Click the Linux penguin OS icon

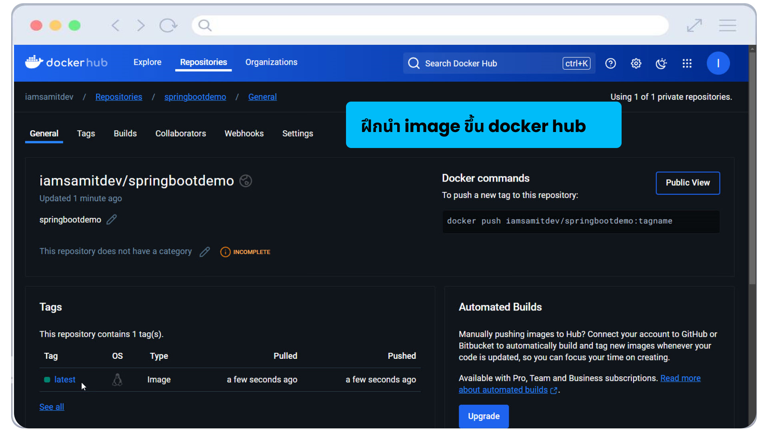point(117,380)
